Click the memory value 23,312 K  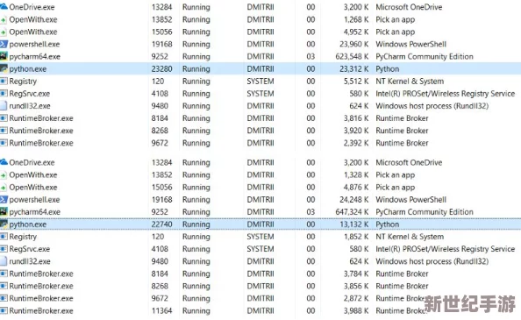pyautogui.click(x=353, y=69)
